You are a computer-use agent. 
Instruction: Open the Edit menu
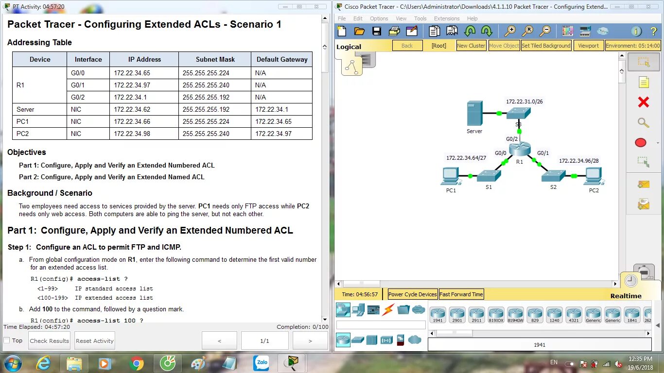(x=358, y=18)
